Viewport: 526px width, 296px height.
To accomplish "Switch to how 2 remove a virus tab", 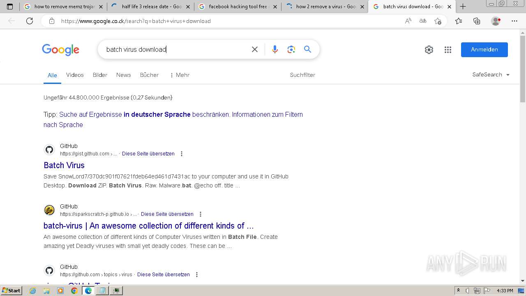I will [x=325, y=7].
